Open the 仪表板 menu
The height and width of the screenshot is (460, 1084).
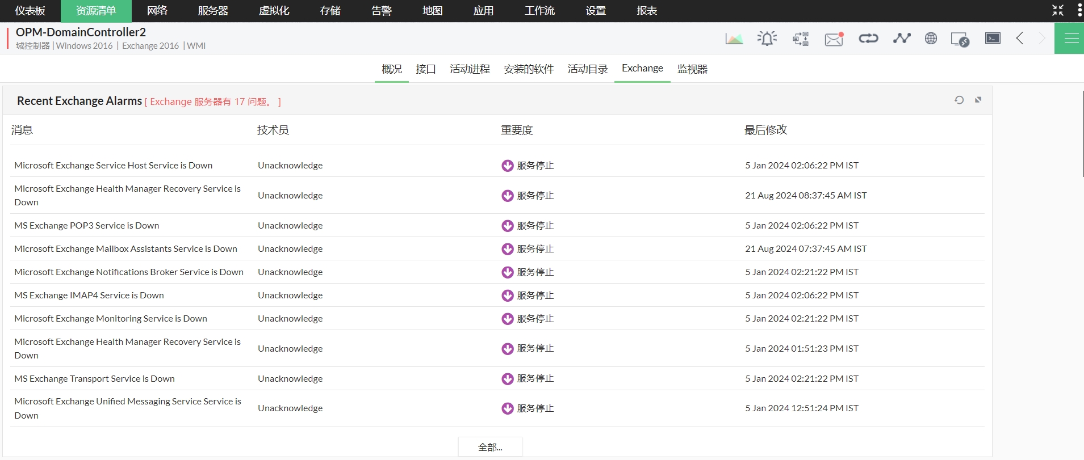coord(30,11)
